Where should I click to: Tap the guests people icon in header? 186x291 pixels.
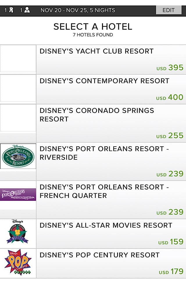(x=27, y=10)
